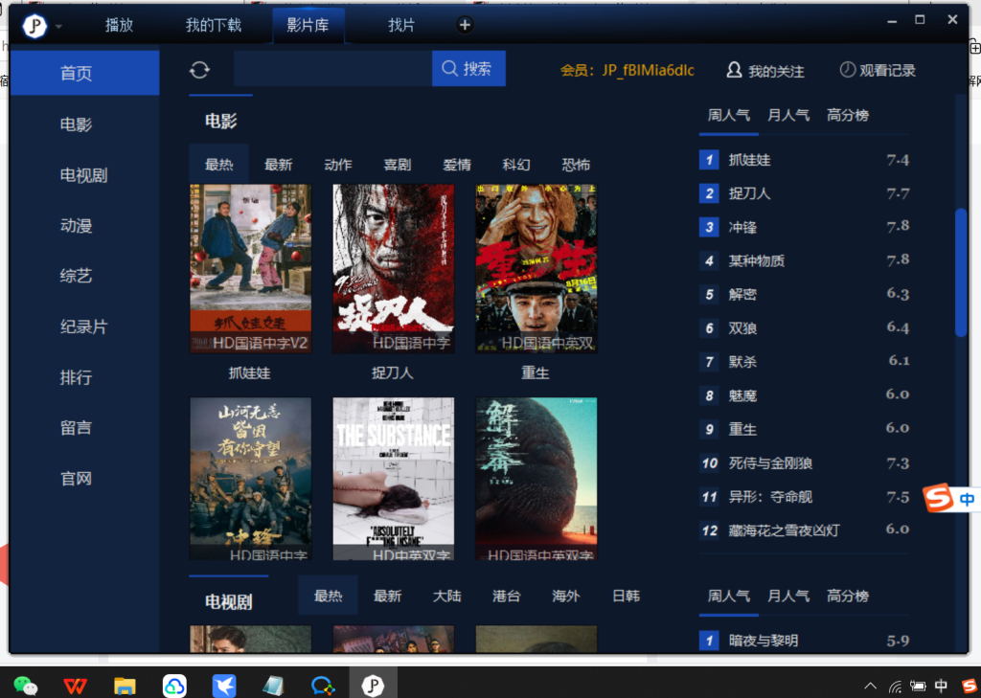The image size is (981, 698).
Task: Switch to the 播放 tab
Action: (119, 25)
